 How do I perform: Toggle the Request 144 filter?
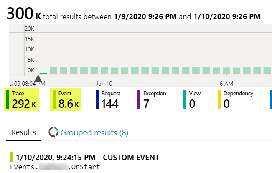point(110,100)
